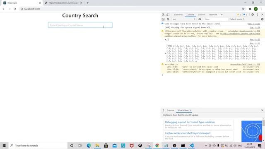Screen dimensions: 265x149
Task: Open the developer.chrome.com blog link
Action: point(240,34)
